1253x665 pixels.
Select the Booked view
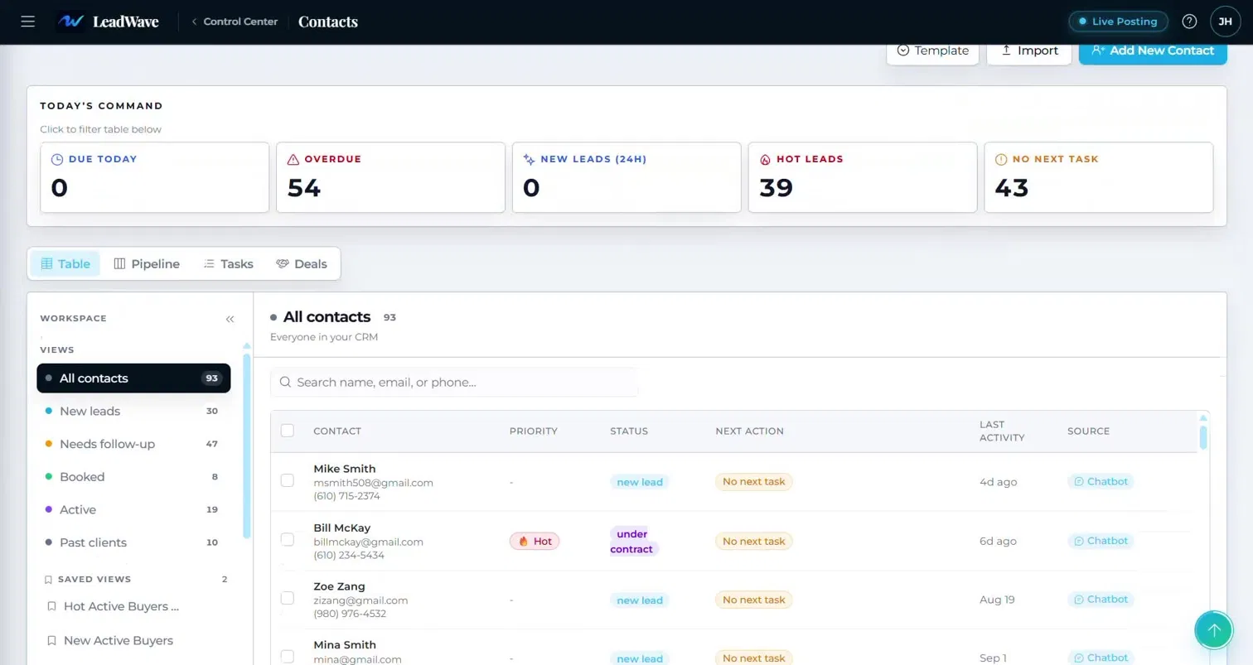133,477
